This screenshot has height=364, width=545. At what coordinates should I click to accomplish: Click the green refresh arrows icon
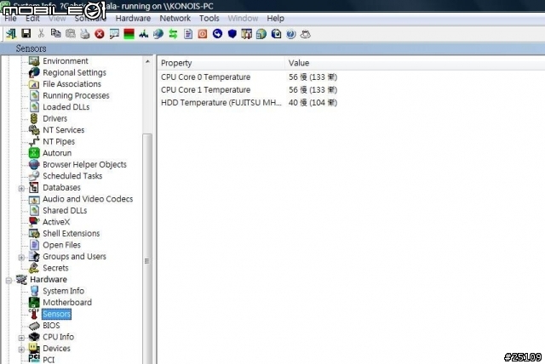click(173, 34)
